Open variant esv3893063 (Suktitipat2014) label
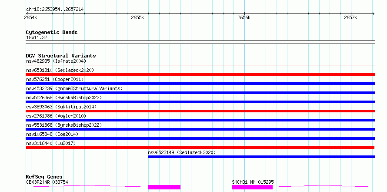Screen dimensions: 387x192 tap(61, 107)
